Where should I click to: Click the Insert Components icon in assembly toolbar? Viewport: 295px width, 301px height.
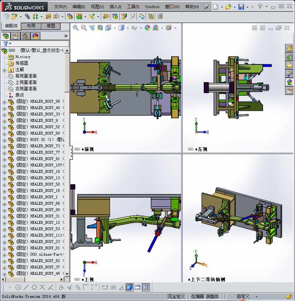14,17
